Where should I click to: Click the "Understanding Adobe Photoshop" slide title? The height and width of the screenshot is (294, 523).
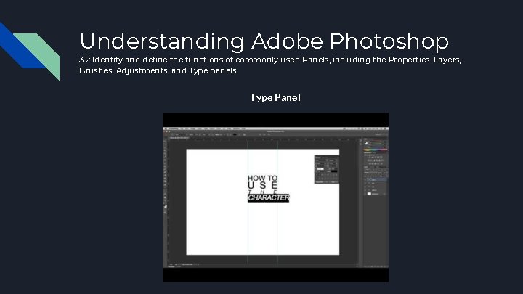264,41
